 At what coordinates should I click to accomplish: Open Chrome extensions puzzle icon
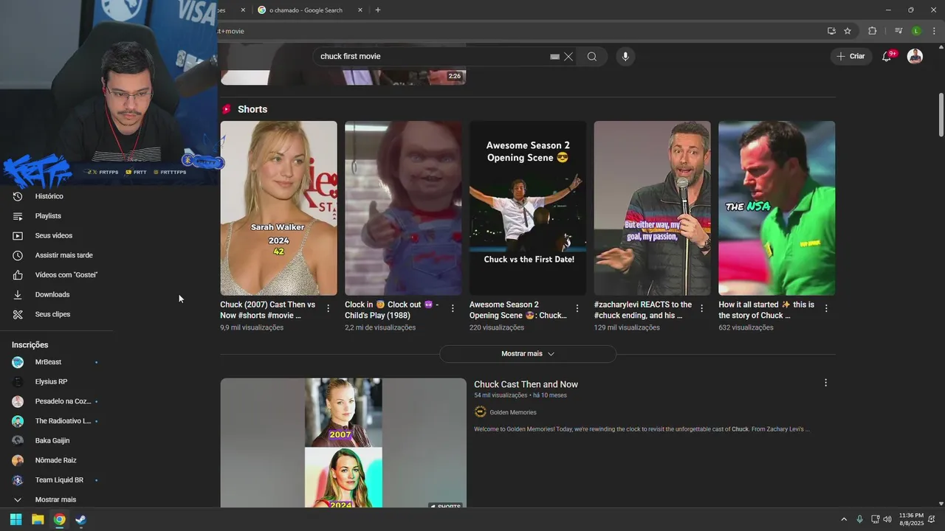coord(872,31)
